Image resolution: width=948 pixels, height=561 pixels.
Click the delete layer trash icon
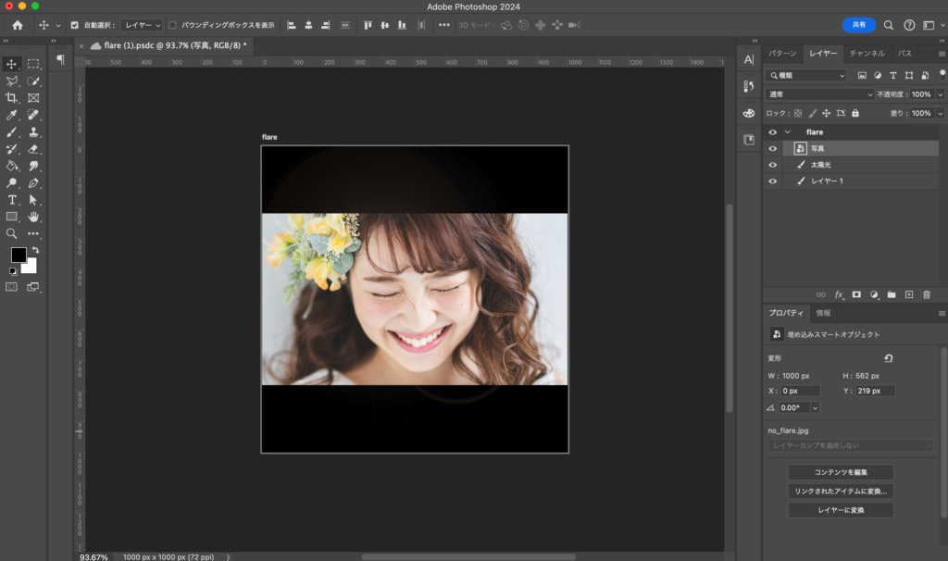coord(927,294)
